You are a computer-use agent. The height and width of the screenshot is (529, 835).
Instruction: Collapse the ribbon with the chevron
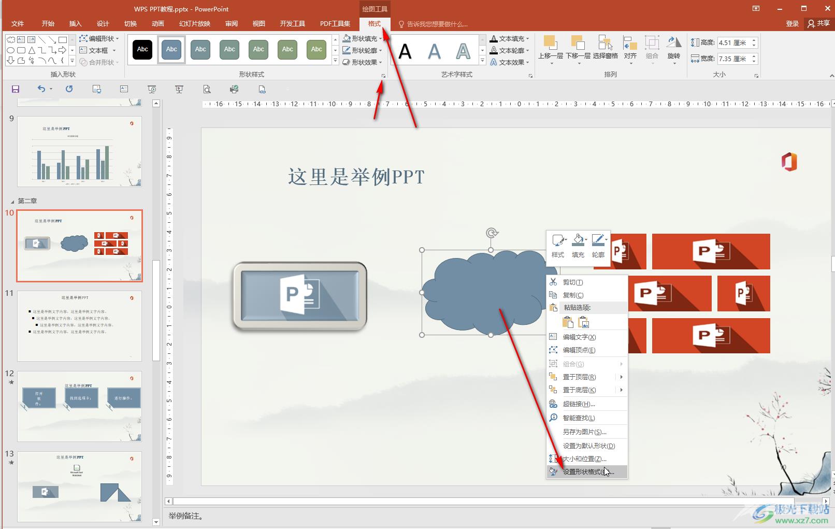(x=831, y=76)
